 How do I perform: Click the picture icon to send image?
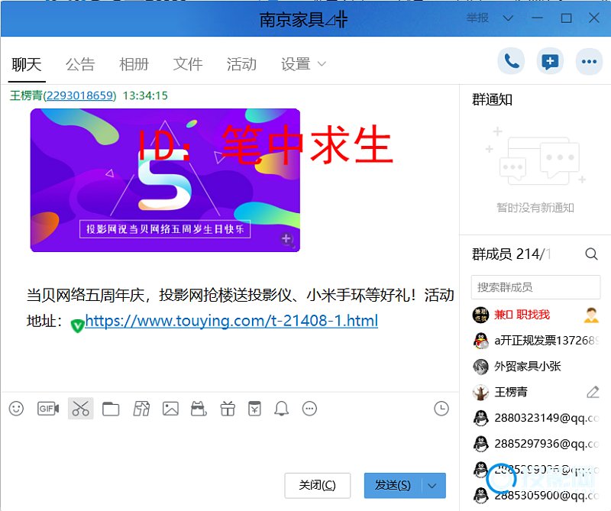click(170, 409)
